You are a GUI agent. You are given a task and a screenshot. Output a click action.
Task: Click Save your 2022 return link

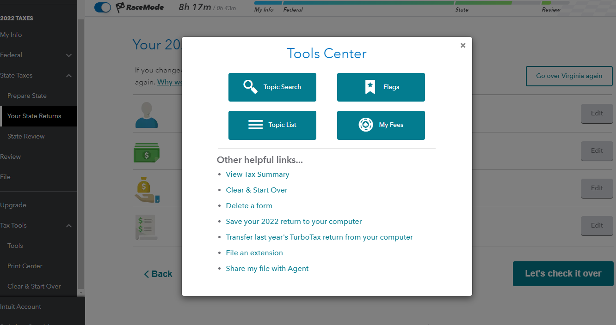(294, 222)
